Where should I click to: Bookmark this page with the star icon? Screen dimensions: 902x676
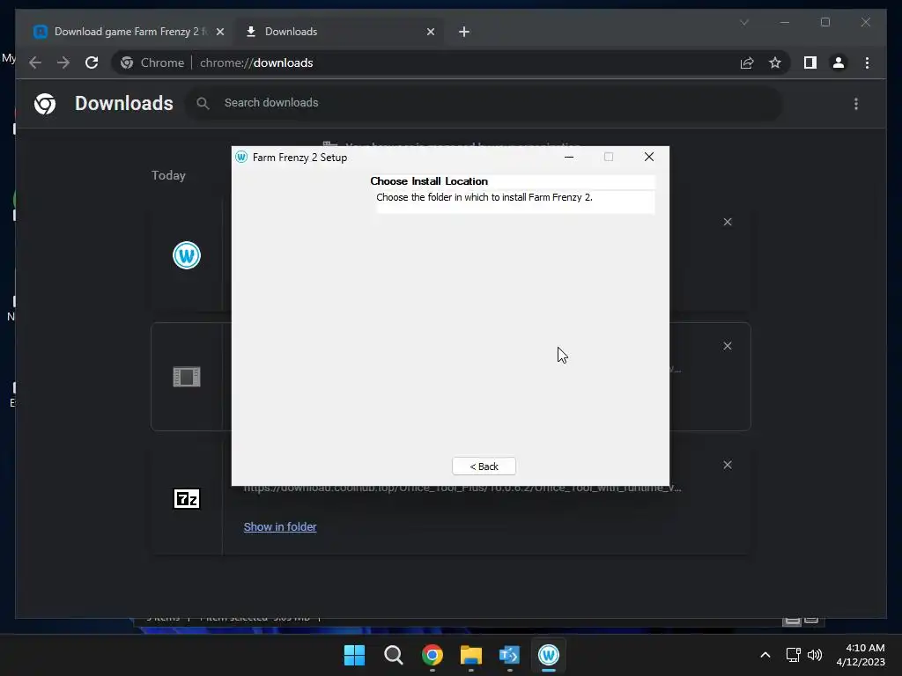click(775, 62)
